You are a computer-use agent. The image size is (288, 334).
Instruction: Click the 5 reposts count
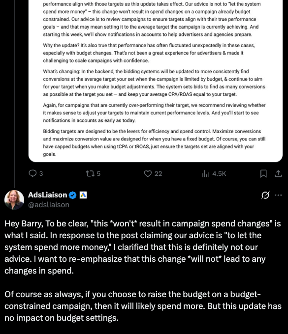(98, 173)
